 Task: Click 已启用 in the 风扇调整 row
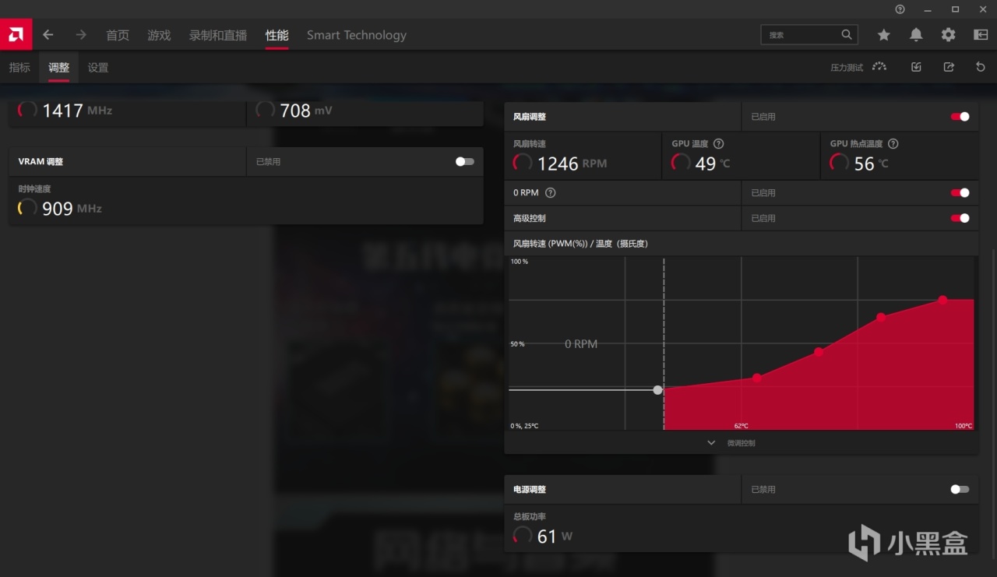[x=763, y=117]
